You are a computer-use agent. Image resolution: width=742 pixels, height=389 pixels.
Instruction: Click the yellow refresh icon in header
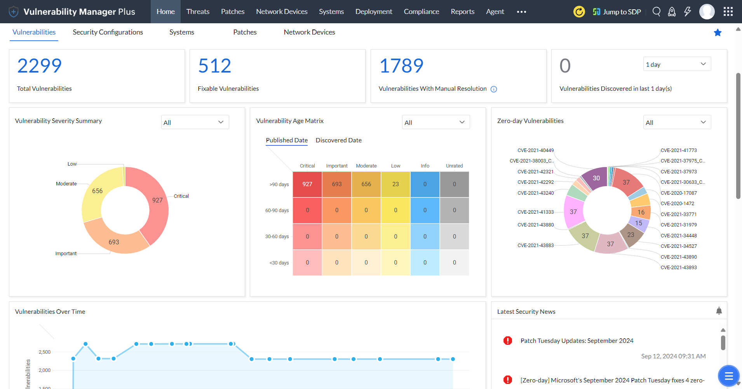[x=579, y=12]
